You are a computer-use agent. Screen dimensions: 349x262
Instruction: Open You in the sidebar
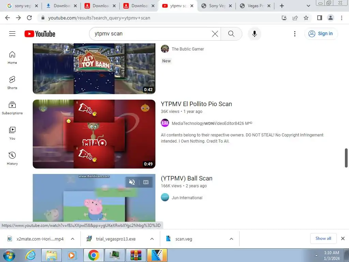click(x=12, y=133)
